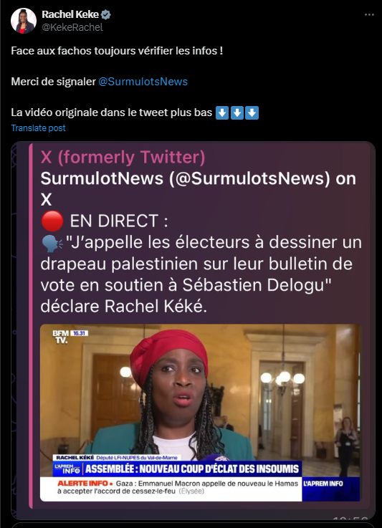Click the BFM TV logo in the screenshot
The width and height of the screenshot is (382, 528).
point(61,337)
